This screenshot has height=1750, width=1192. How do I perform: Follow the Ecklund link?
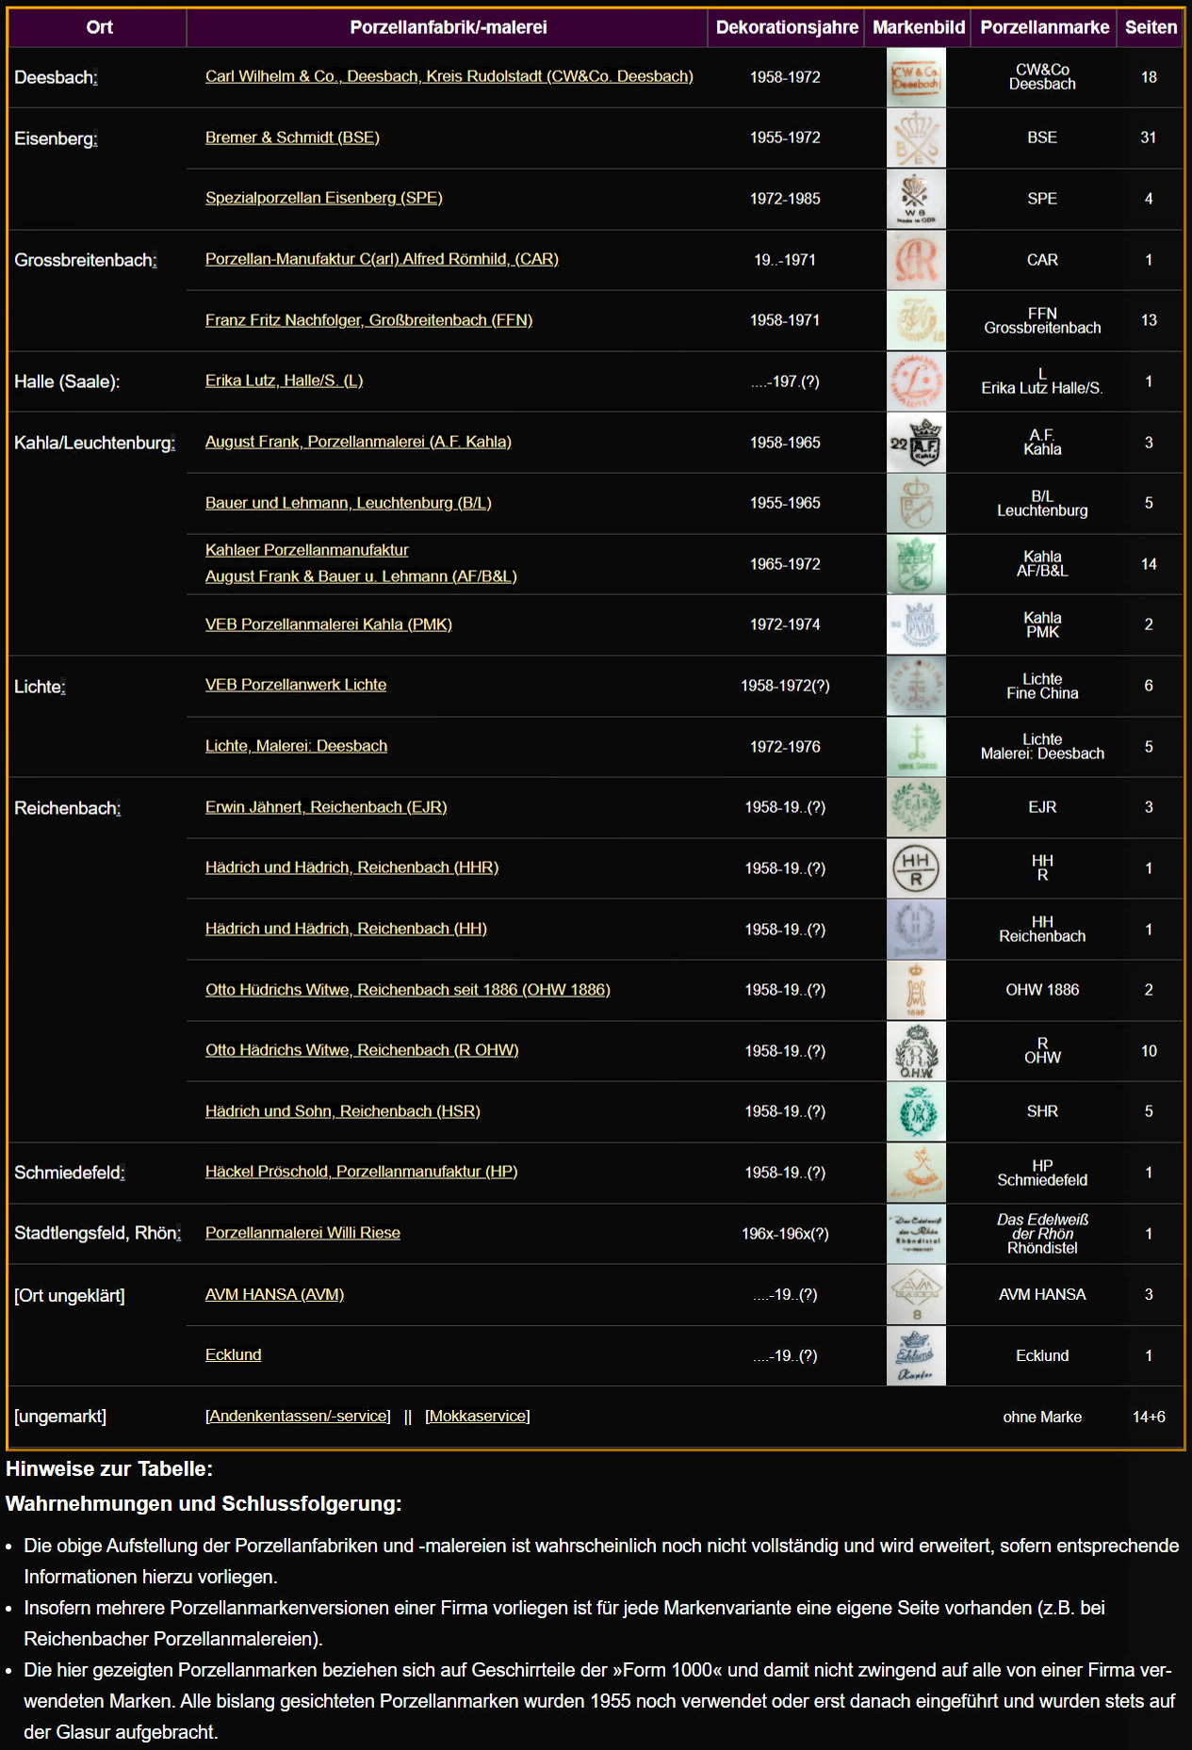(x=233, y=1354)
